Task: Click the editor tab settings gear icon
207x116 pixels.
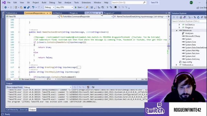Action: pyautogui.click(x=169, y=13)
